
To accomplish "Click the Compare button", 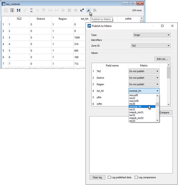I will pyautogui.click(x=166, y=113).
